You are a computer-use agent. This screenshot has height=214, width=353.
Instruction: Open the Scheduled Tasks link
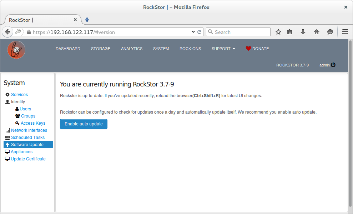28,138
